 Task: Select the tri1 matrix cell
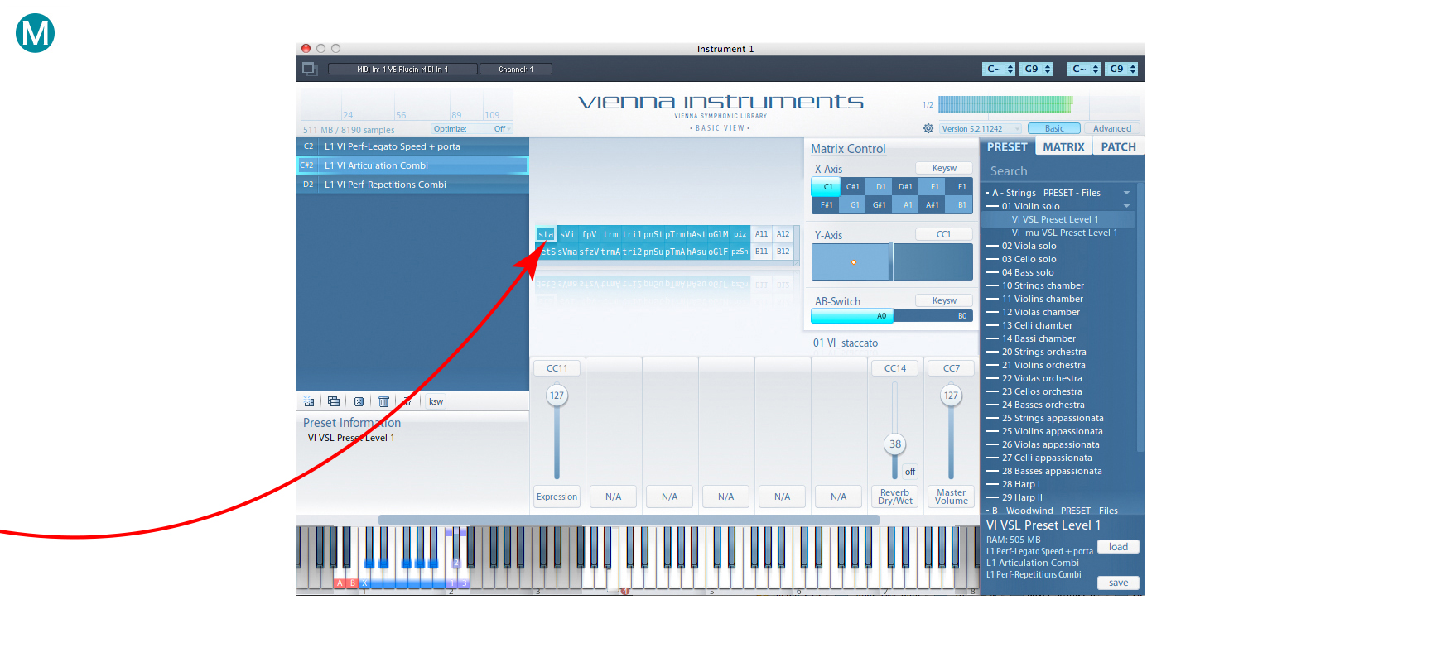632,234
